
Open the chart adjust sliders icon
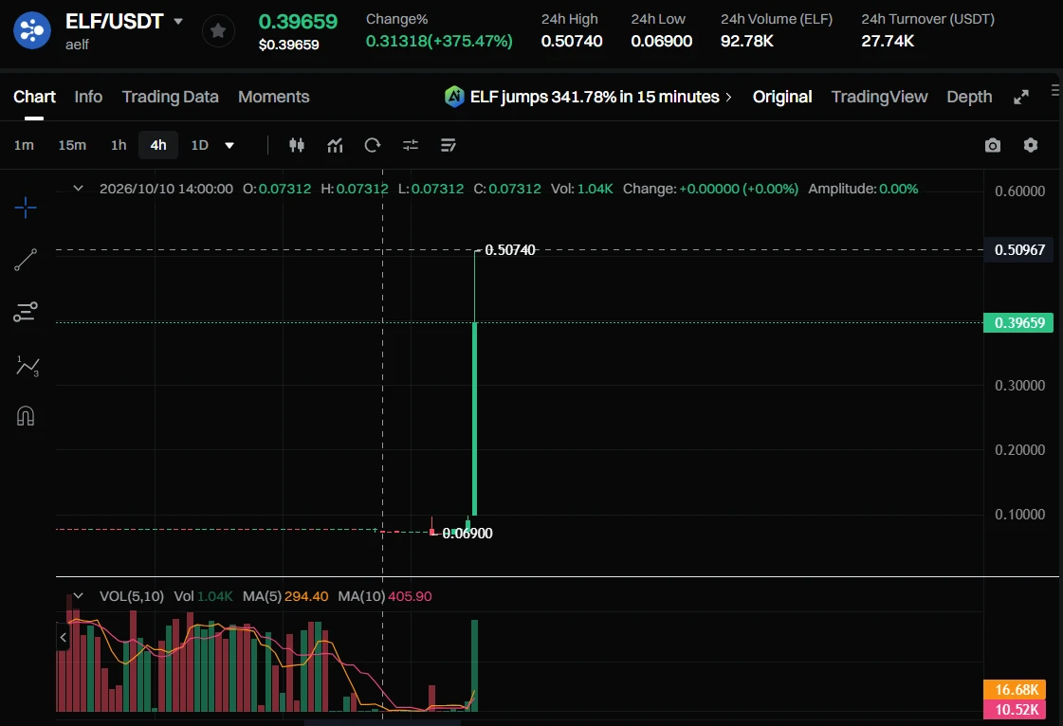tap(411, 145)
